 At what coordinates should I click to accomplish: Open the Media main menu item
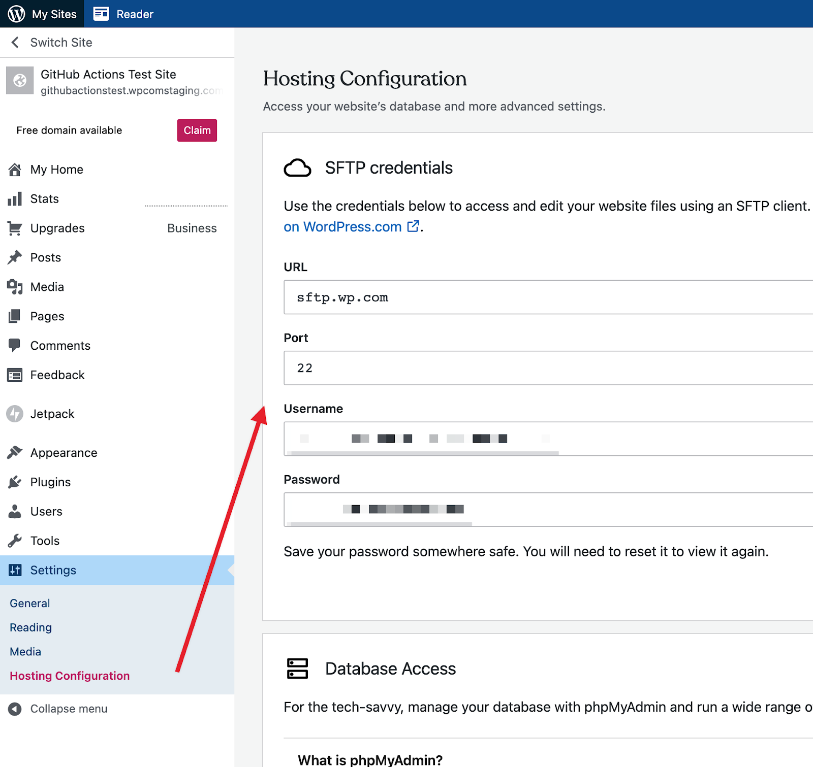tap(117, 287)
